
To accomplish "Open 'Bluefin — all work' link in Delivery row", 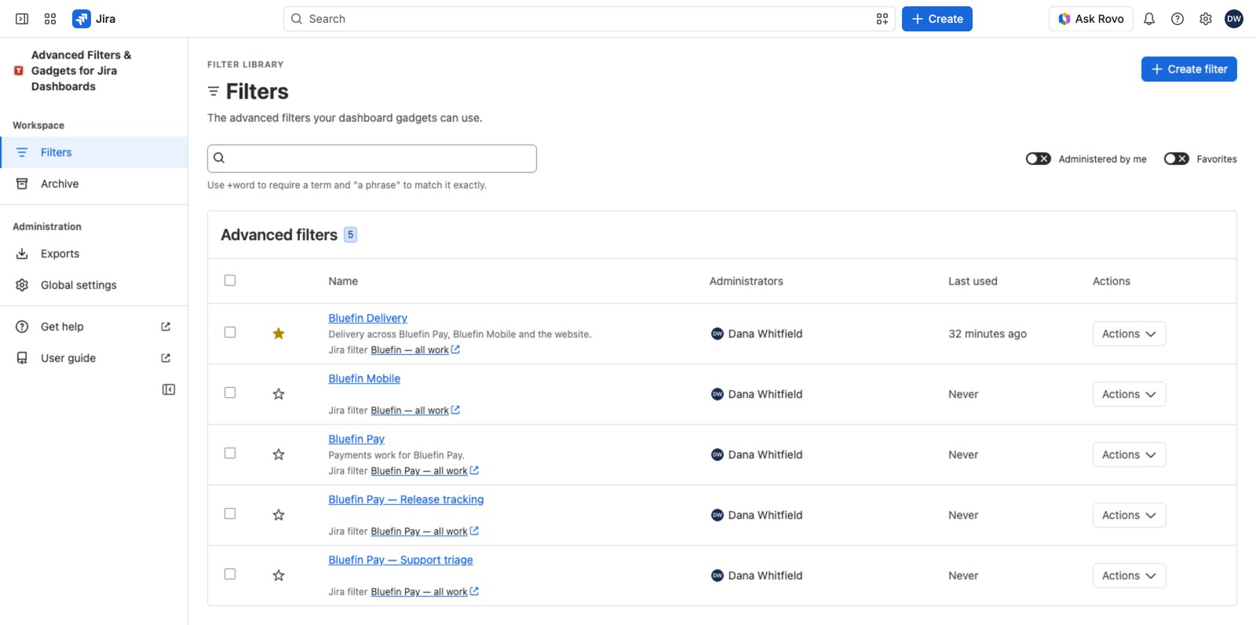I will [x=410, y=350].
